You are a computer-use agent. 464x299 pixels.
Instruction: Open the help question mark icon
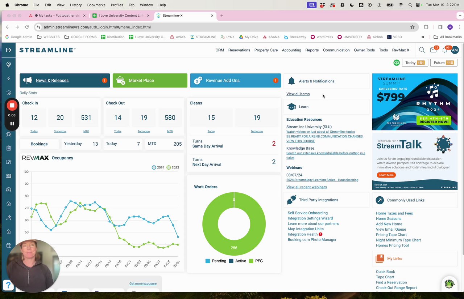pyautogui.click(x=8, y=285)
